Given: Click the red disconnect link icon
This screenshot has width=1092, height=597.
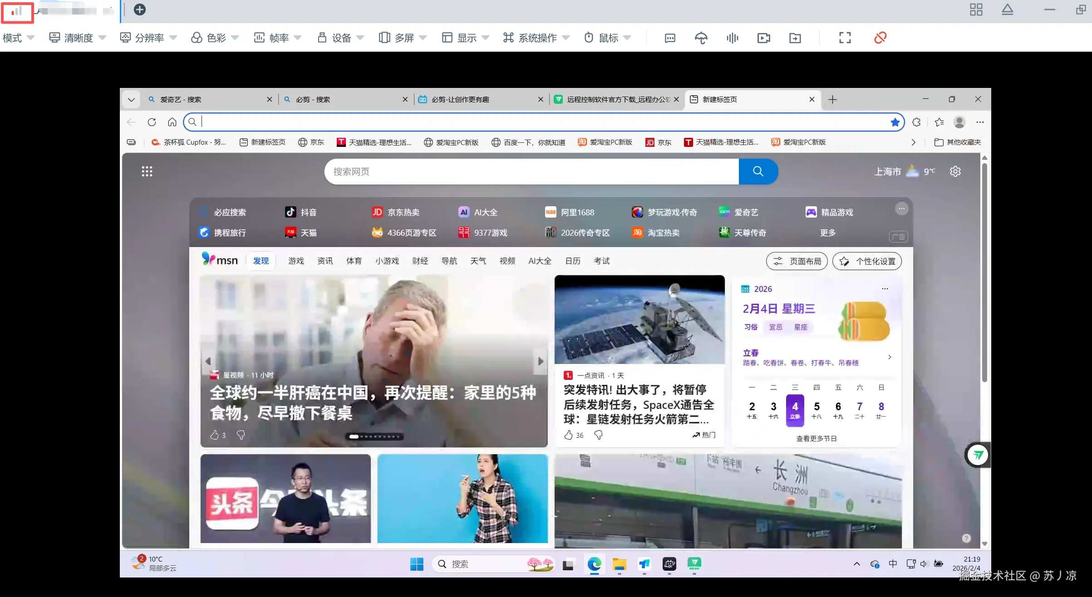Looking at the screenshot, I should pos(880,38).
